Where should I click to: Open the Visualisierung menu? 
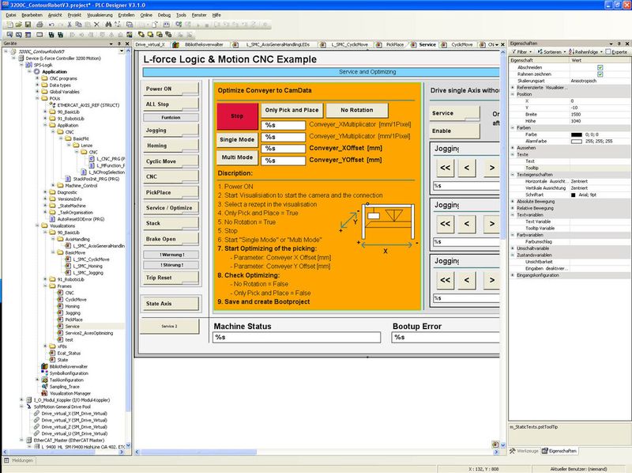tap(100, 14)
